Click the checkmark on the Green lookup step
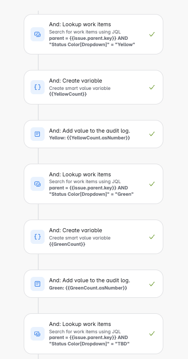Image resolution: width=188 pixels, height=359 pixels. pos(152,184)
